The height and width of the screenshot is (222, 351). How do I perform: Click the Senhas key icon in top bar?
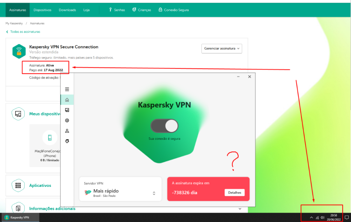(111, 9)
